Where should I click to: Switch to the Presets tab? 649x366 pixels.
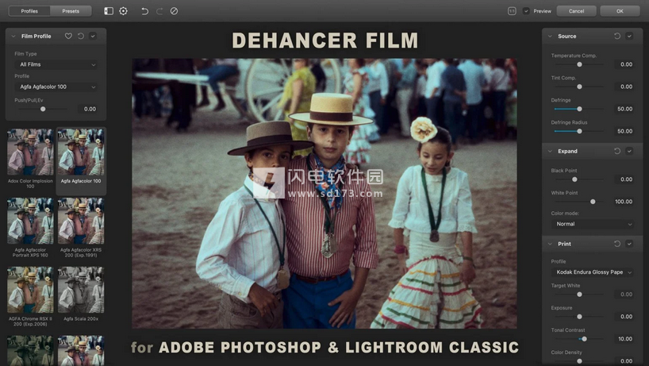[x=71, y=11]
